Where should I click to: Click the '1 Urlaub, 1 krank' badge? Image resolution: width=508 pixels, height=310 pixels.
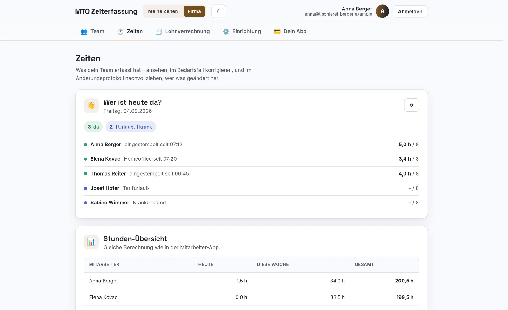tap(131, 127)
